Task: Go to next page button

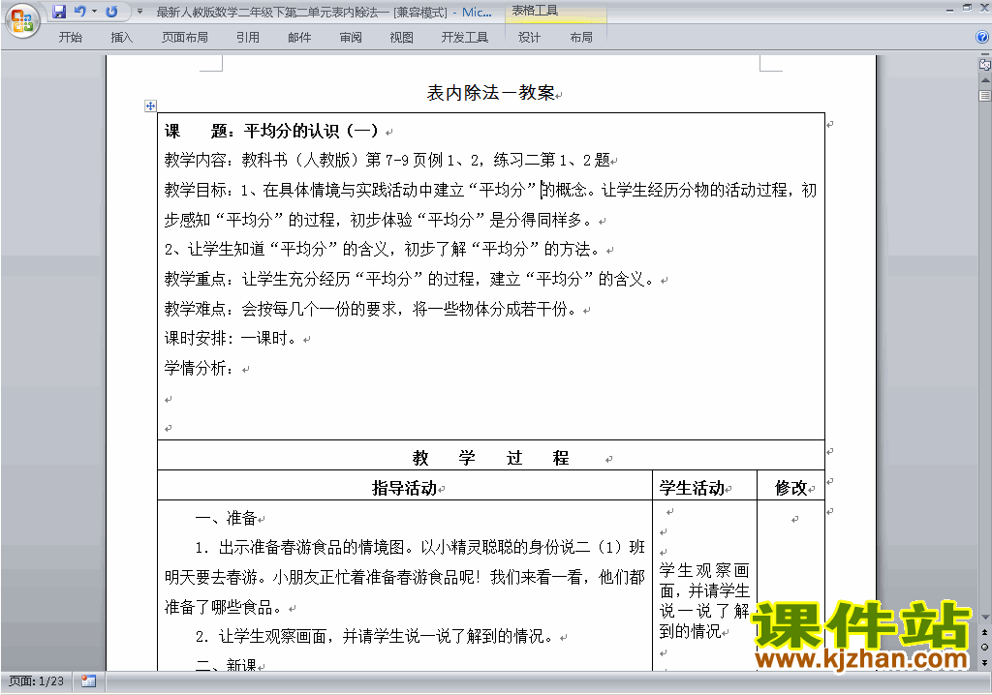Action: tap(985, 662)
